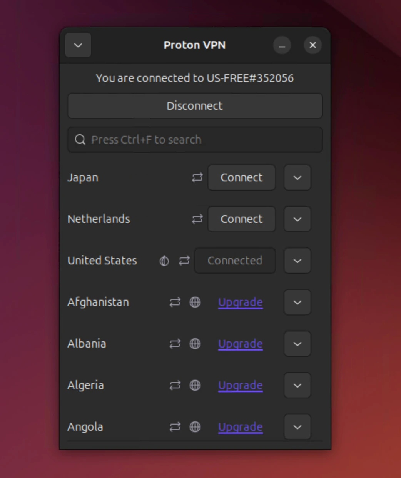The image size is (401, 478).
Task: Expand the Netherlands server list
Action: click(297, 219)
